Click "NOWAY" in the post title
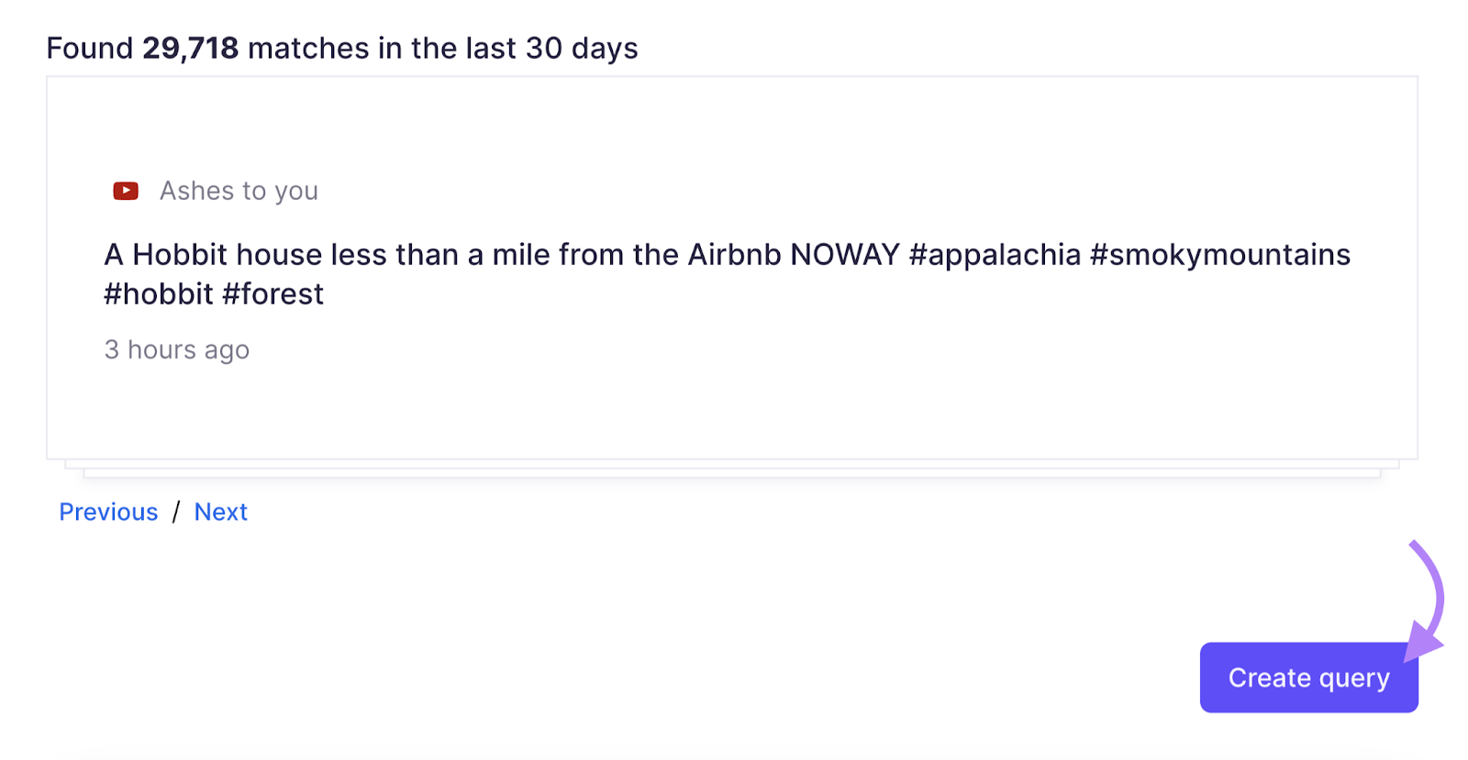 [844, 255]
